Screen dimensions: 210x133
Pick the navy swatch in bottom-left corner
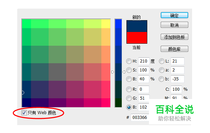tap(27, 103)
